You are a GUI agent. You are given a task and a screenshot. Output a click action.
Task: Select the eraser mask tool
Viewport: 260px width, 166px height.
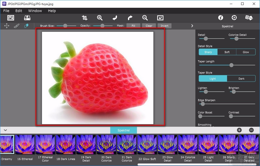pos(26,26)
